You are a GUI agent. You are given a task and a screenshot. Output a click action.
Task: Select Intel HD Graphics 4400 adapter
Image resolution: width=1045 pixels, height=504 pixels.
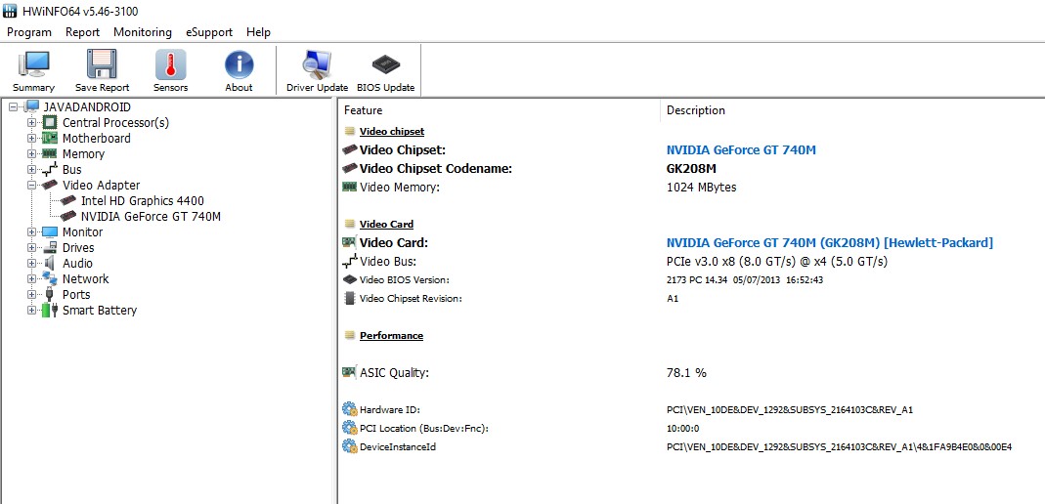point(142,201)
